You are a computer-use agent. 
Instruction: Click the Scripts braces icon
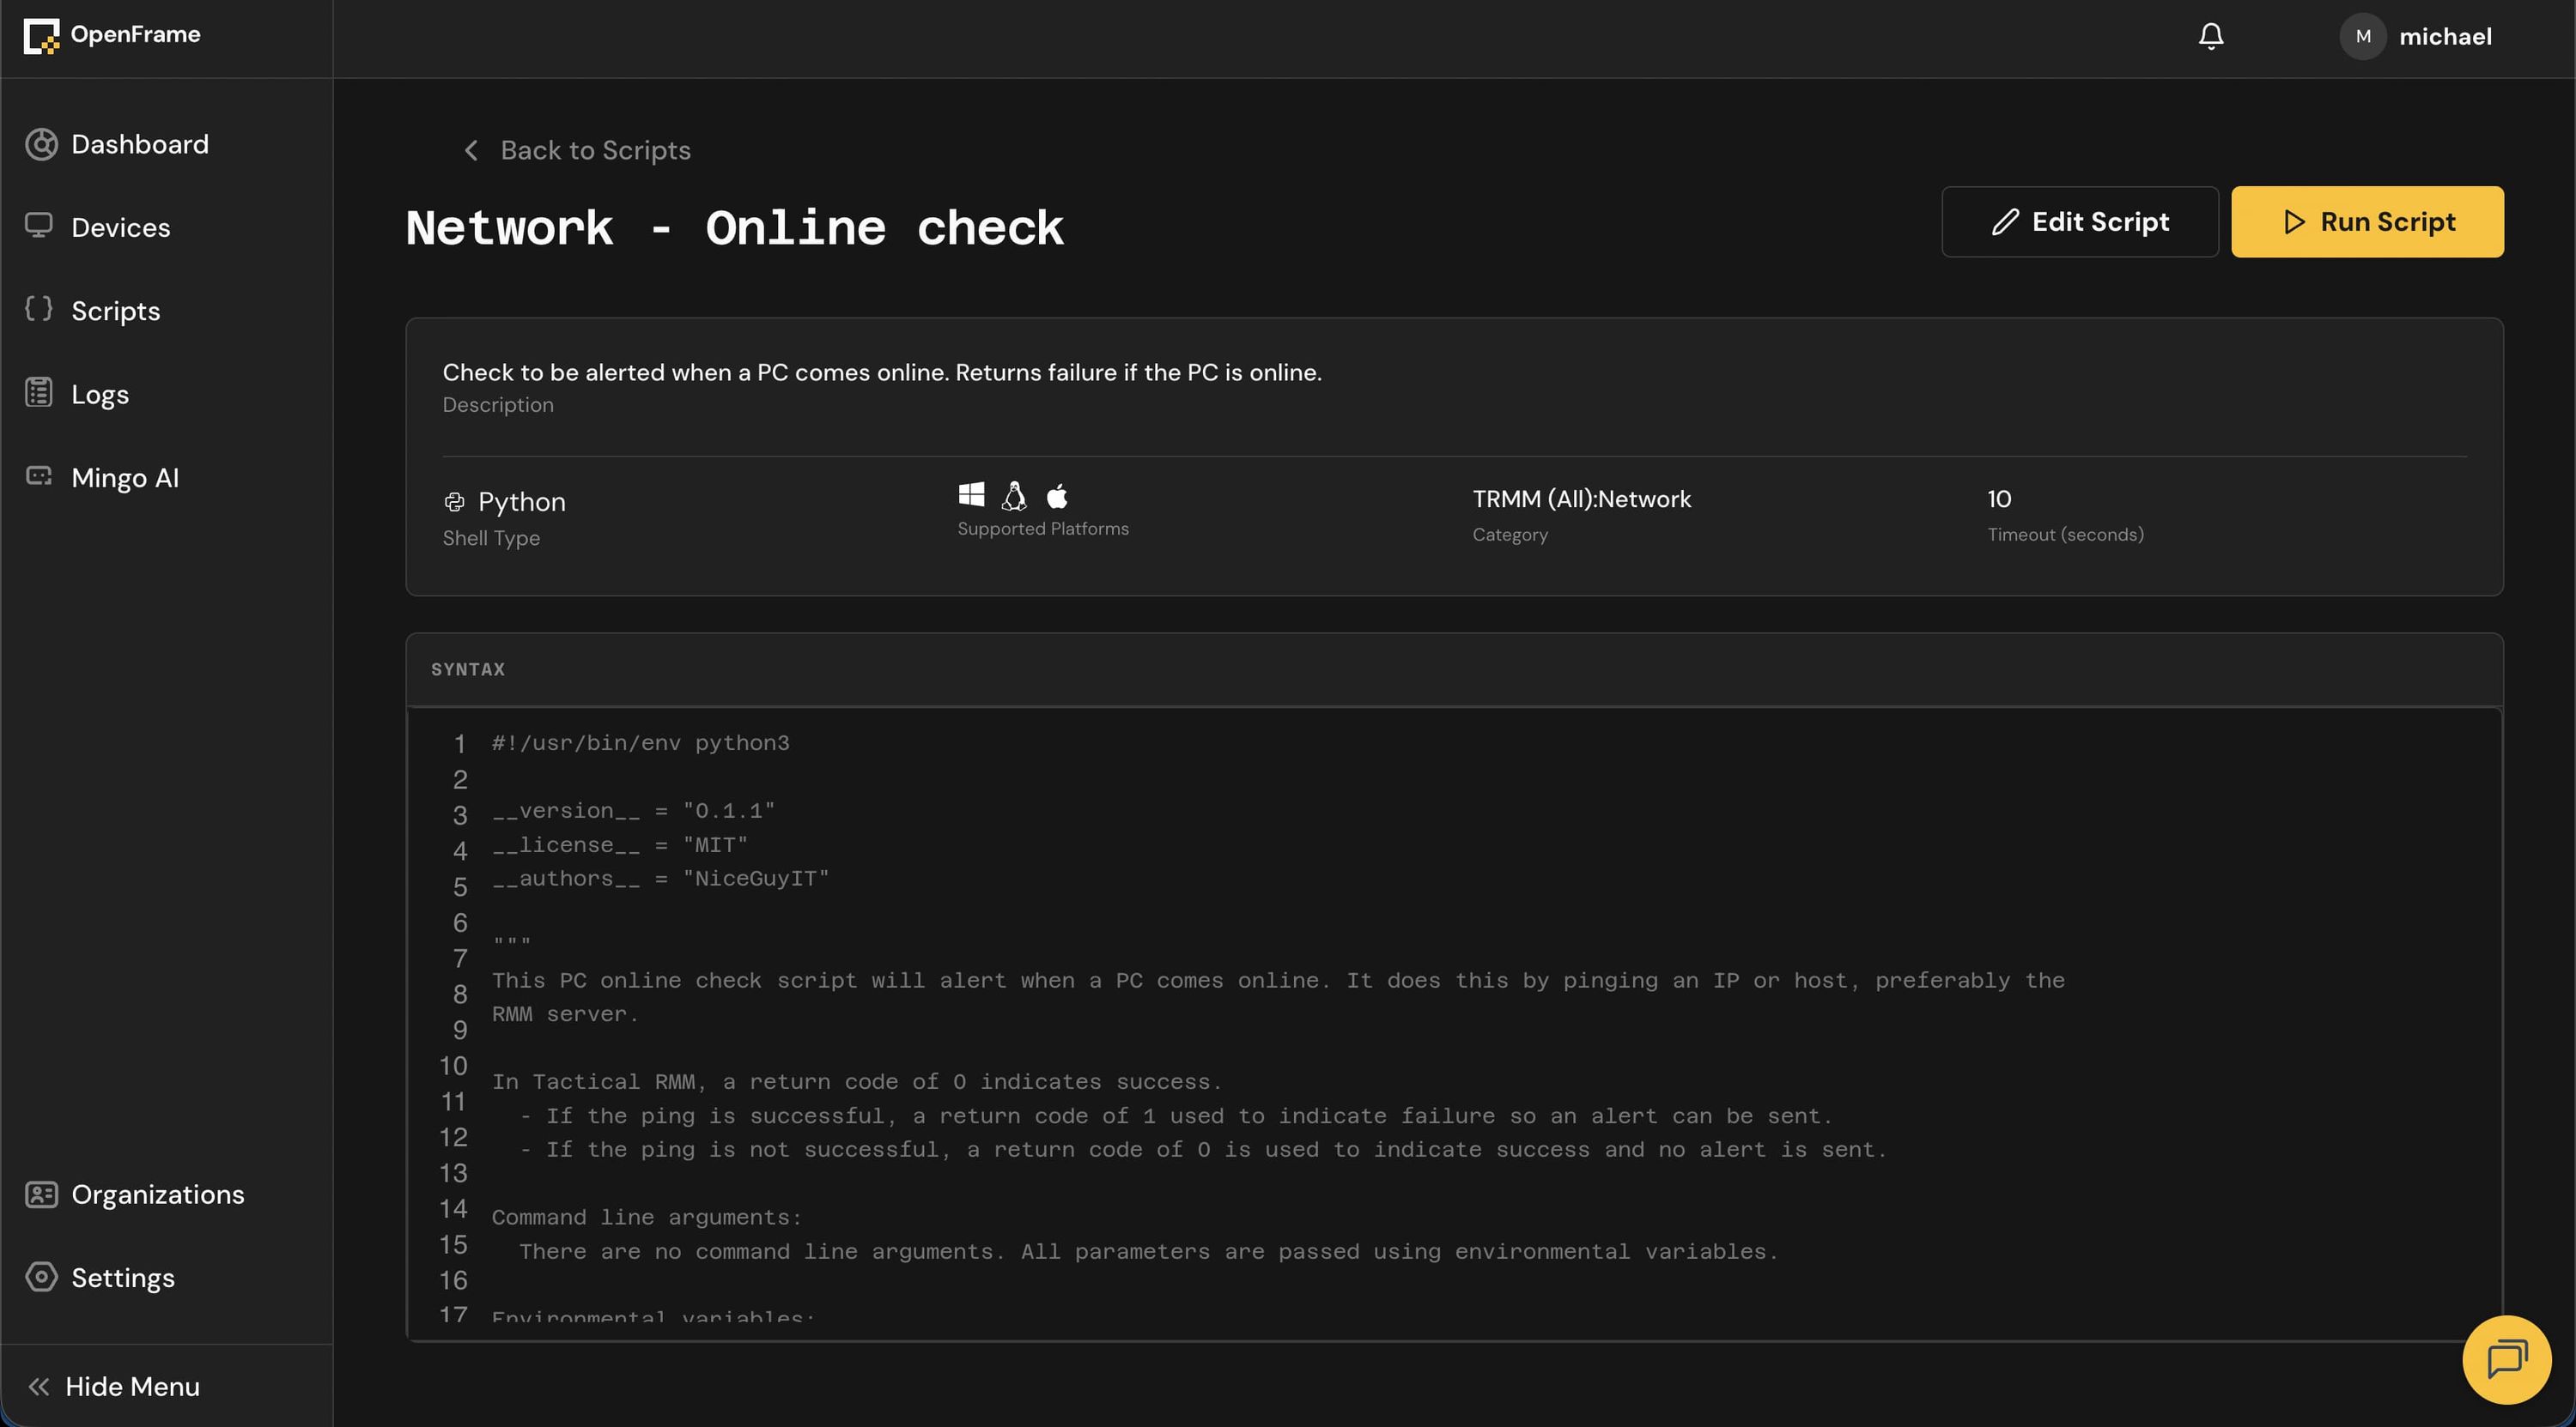[39, 309]
